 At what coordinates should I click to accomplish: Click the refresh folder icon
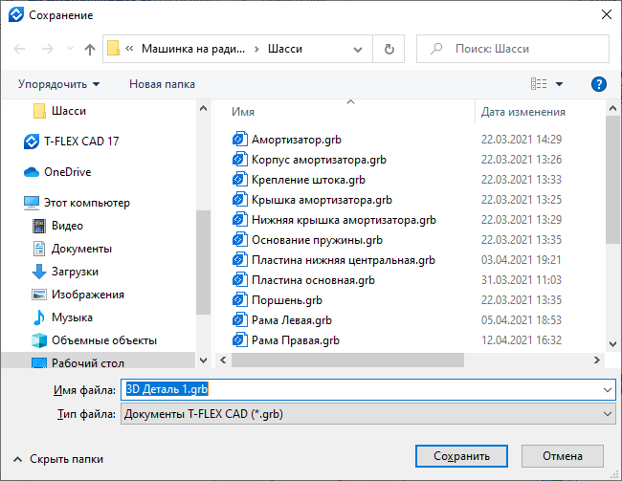coord(389,49)
